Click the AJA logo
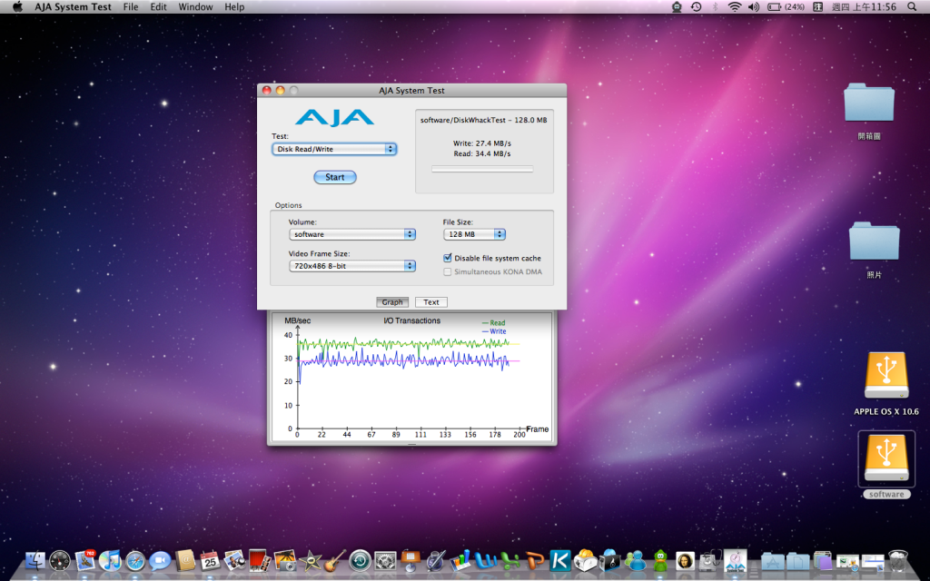 (334, 117)
